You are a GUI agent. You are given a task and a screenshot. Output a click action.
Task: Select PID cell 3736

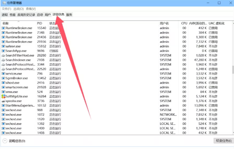coord(41,101)
